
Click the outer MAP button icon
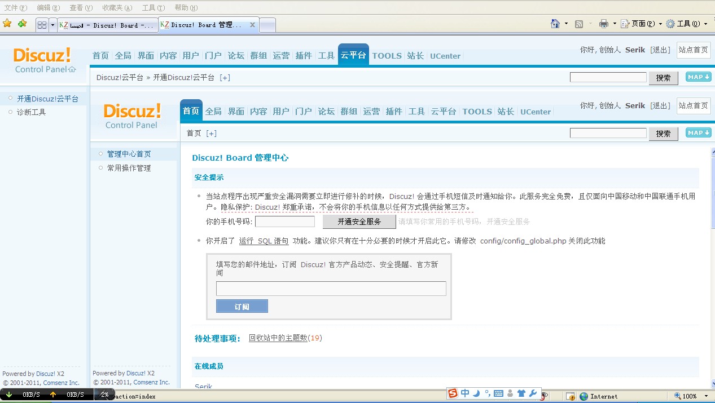coord(699,77)
